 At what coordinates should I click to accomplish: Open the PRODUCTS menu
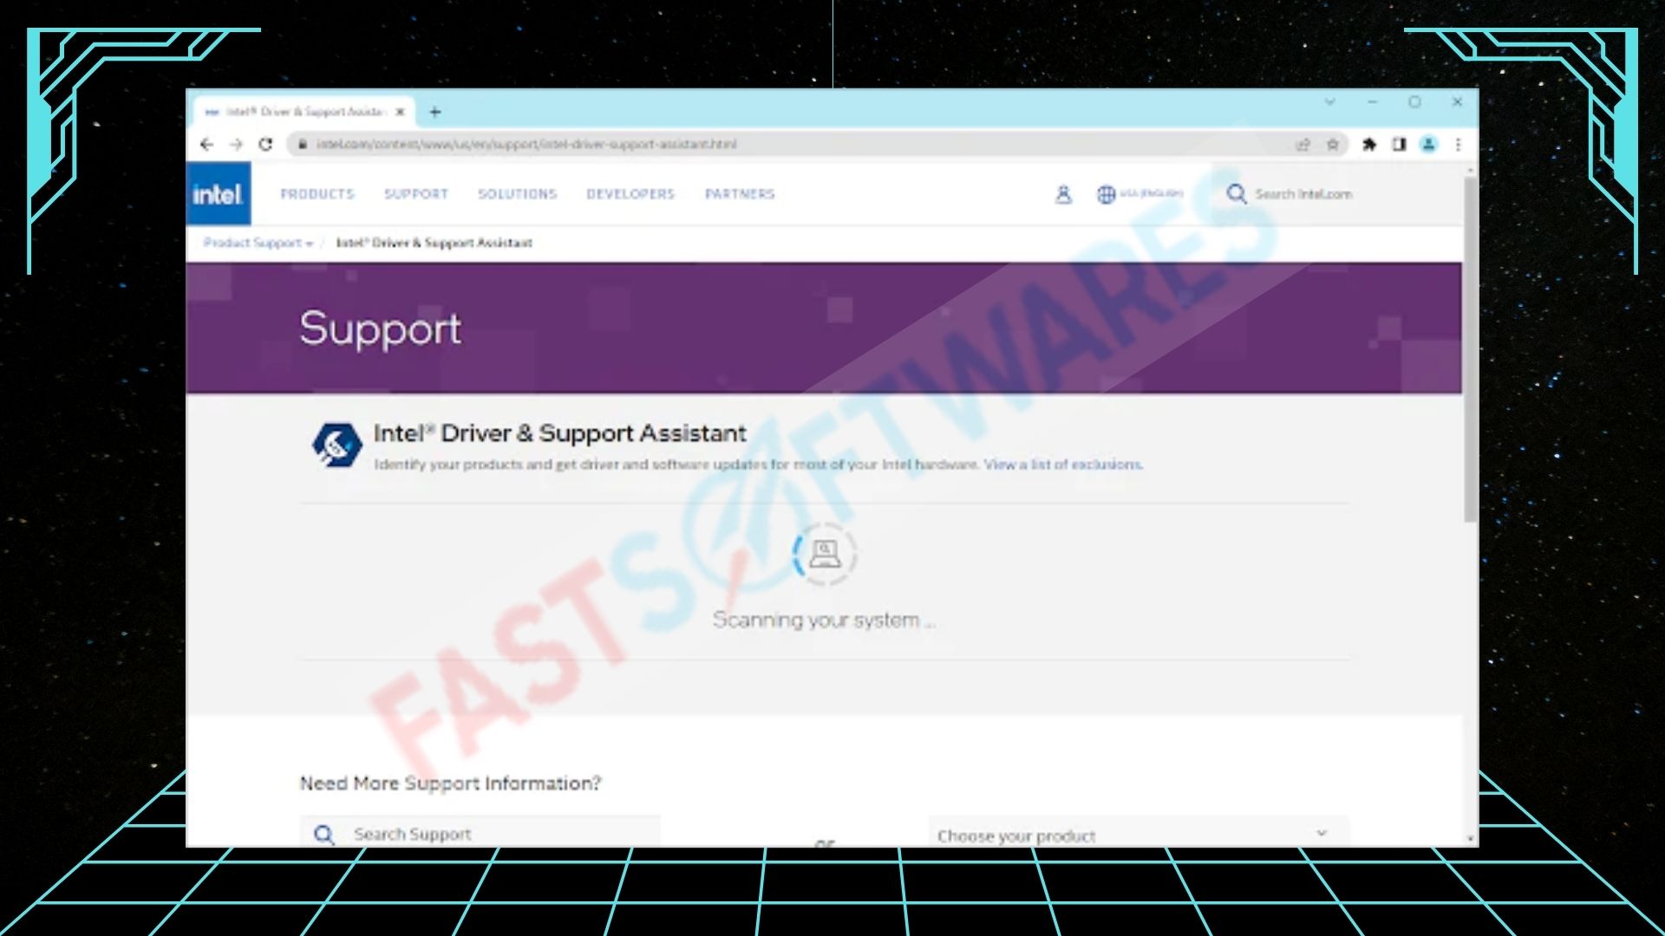pos(317,194)
